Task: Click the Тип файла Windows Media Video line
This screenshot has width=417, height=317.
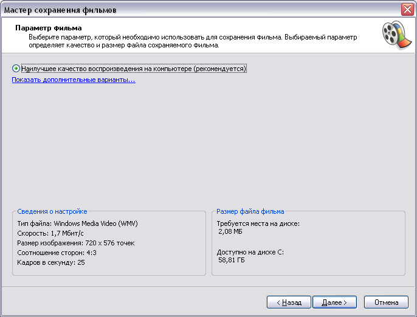Action: tap(77, 223)
